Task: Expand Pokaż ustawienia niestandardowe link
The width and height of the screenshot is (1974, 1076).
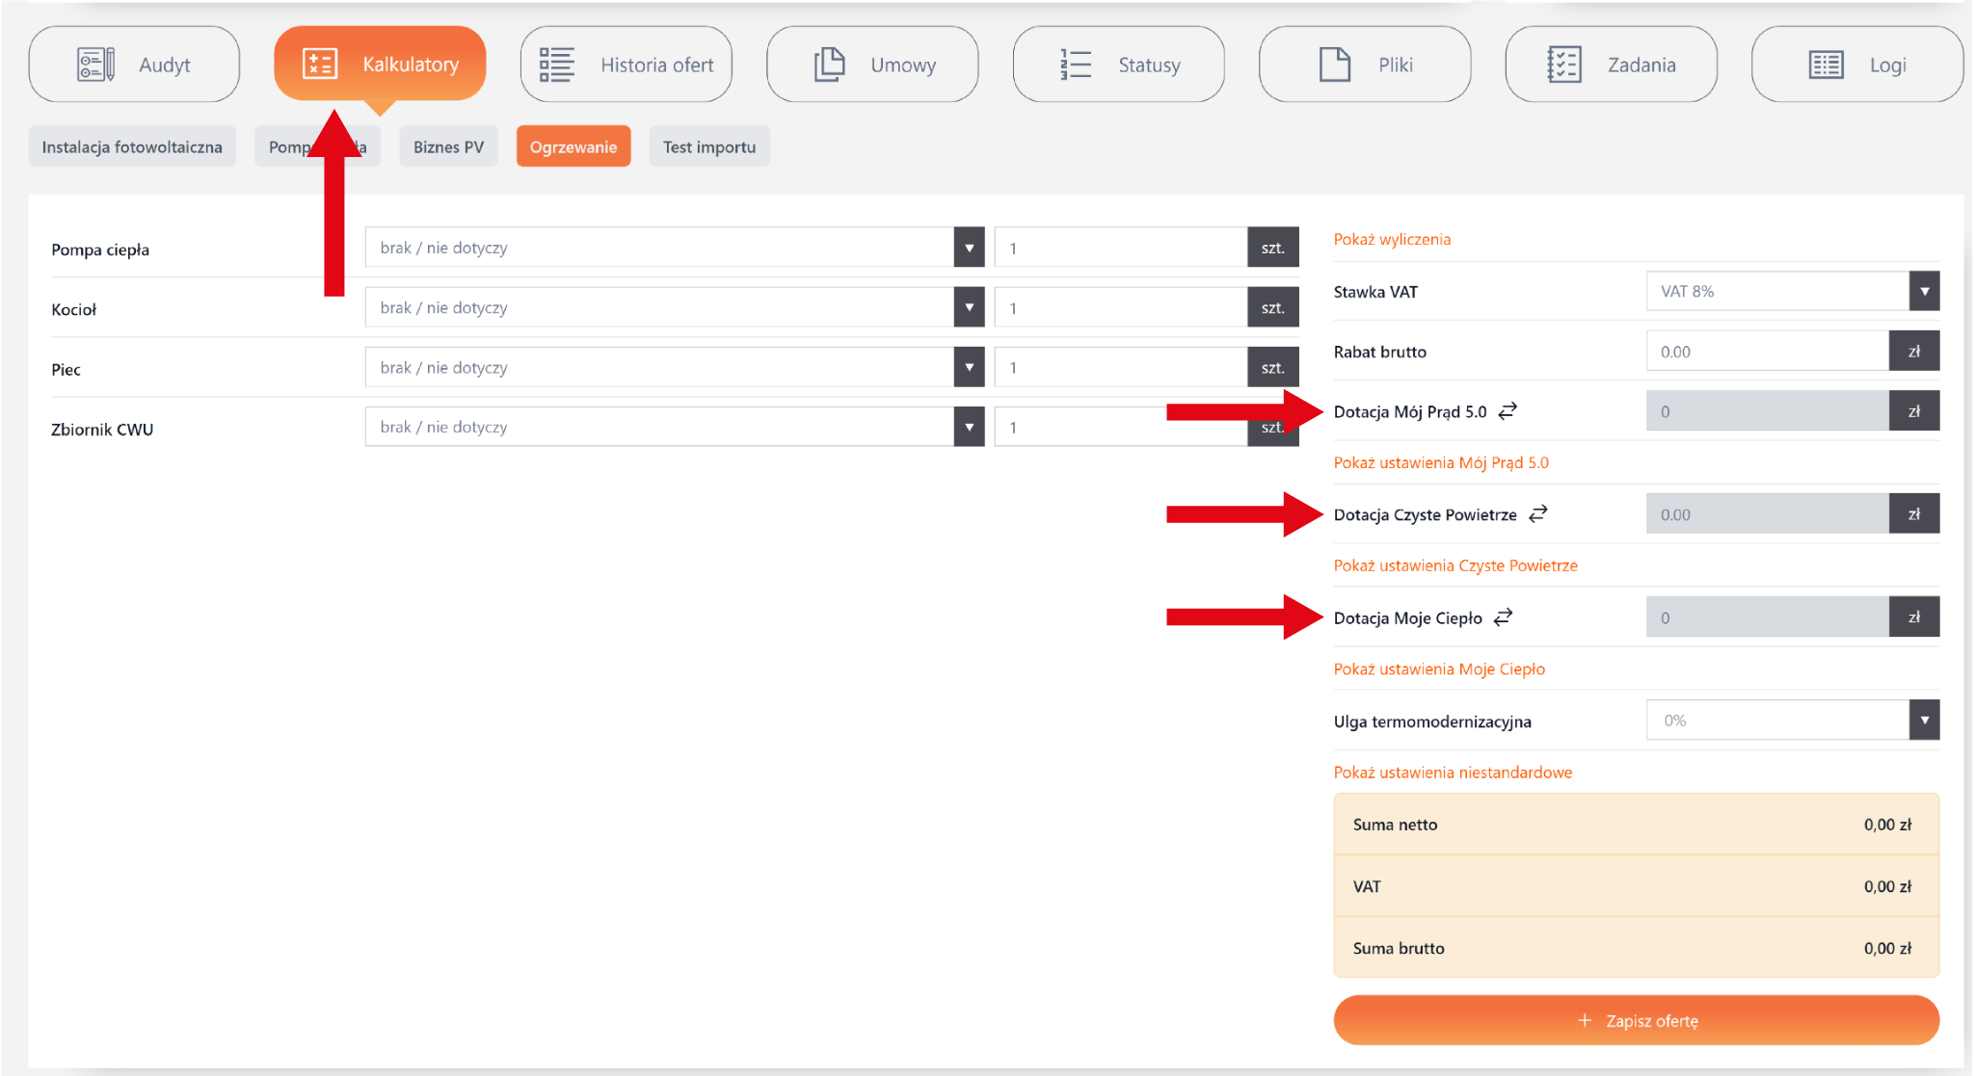Action: 1452,772
